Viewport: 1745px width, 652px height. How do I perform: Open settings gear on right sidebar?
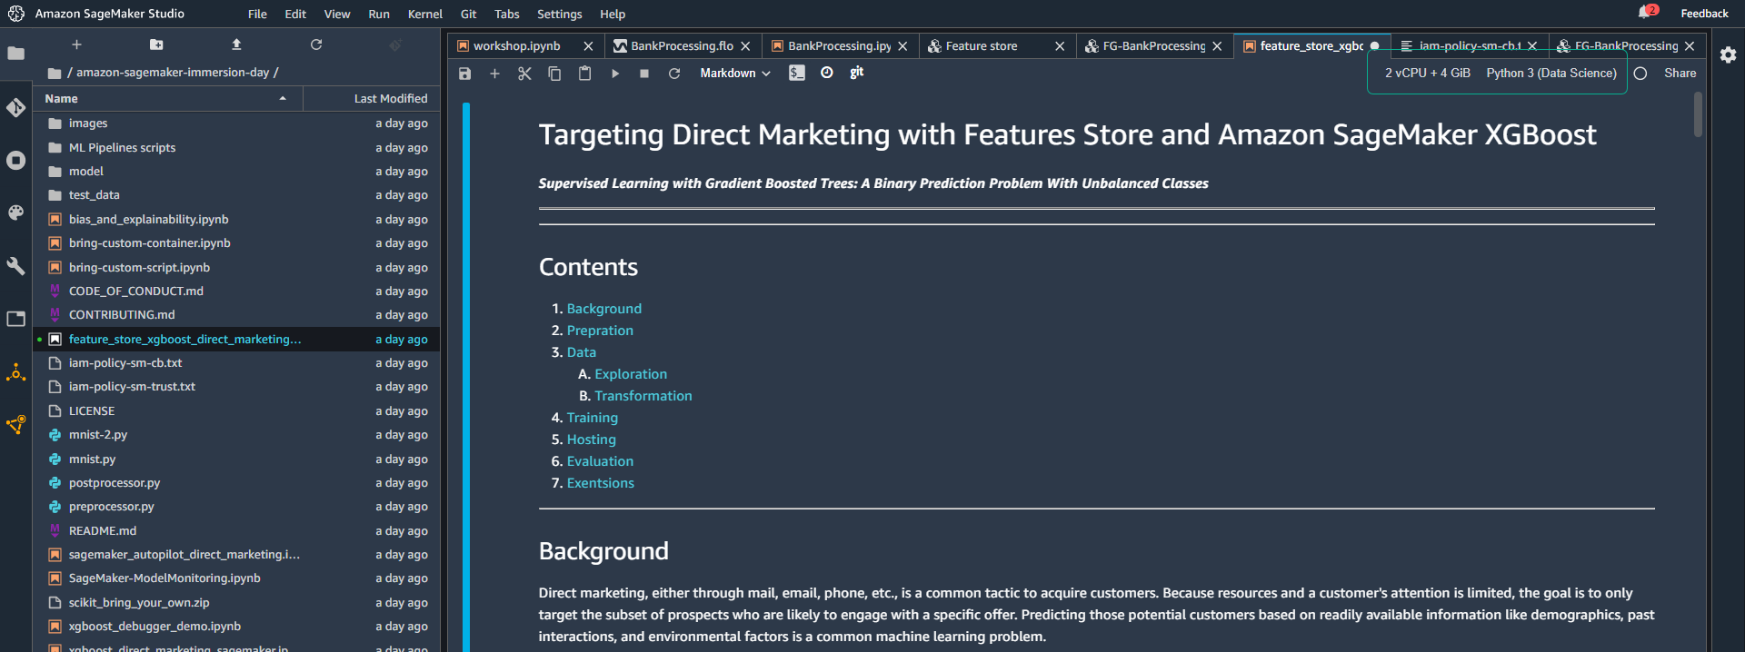[1728, 54]
